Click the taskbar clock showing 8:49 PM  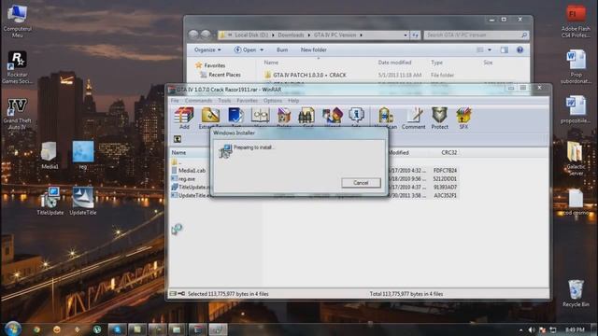coord(575,329)
